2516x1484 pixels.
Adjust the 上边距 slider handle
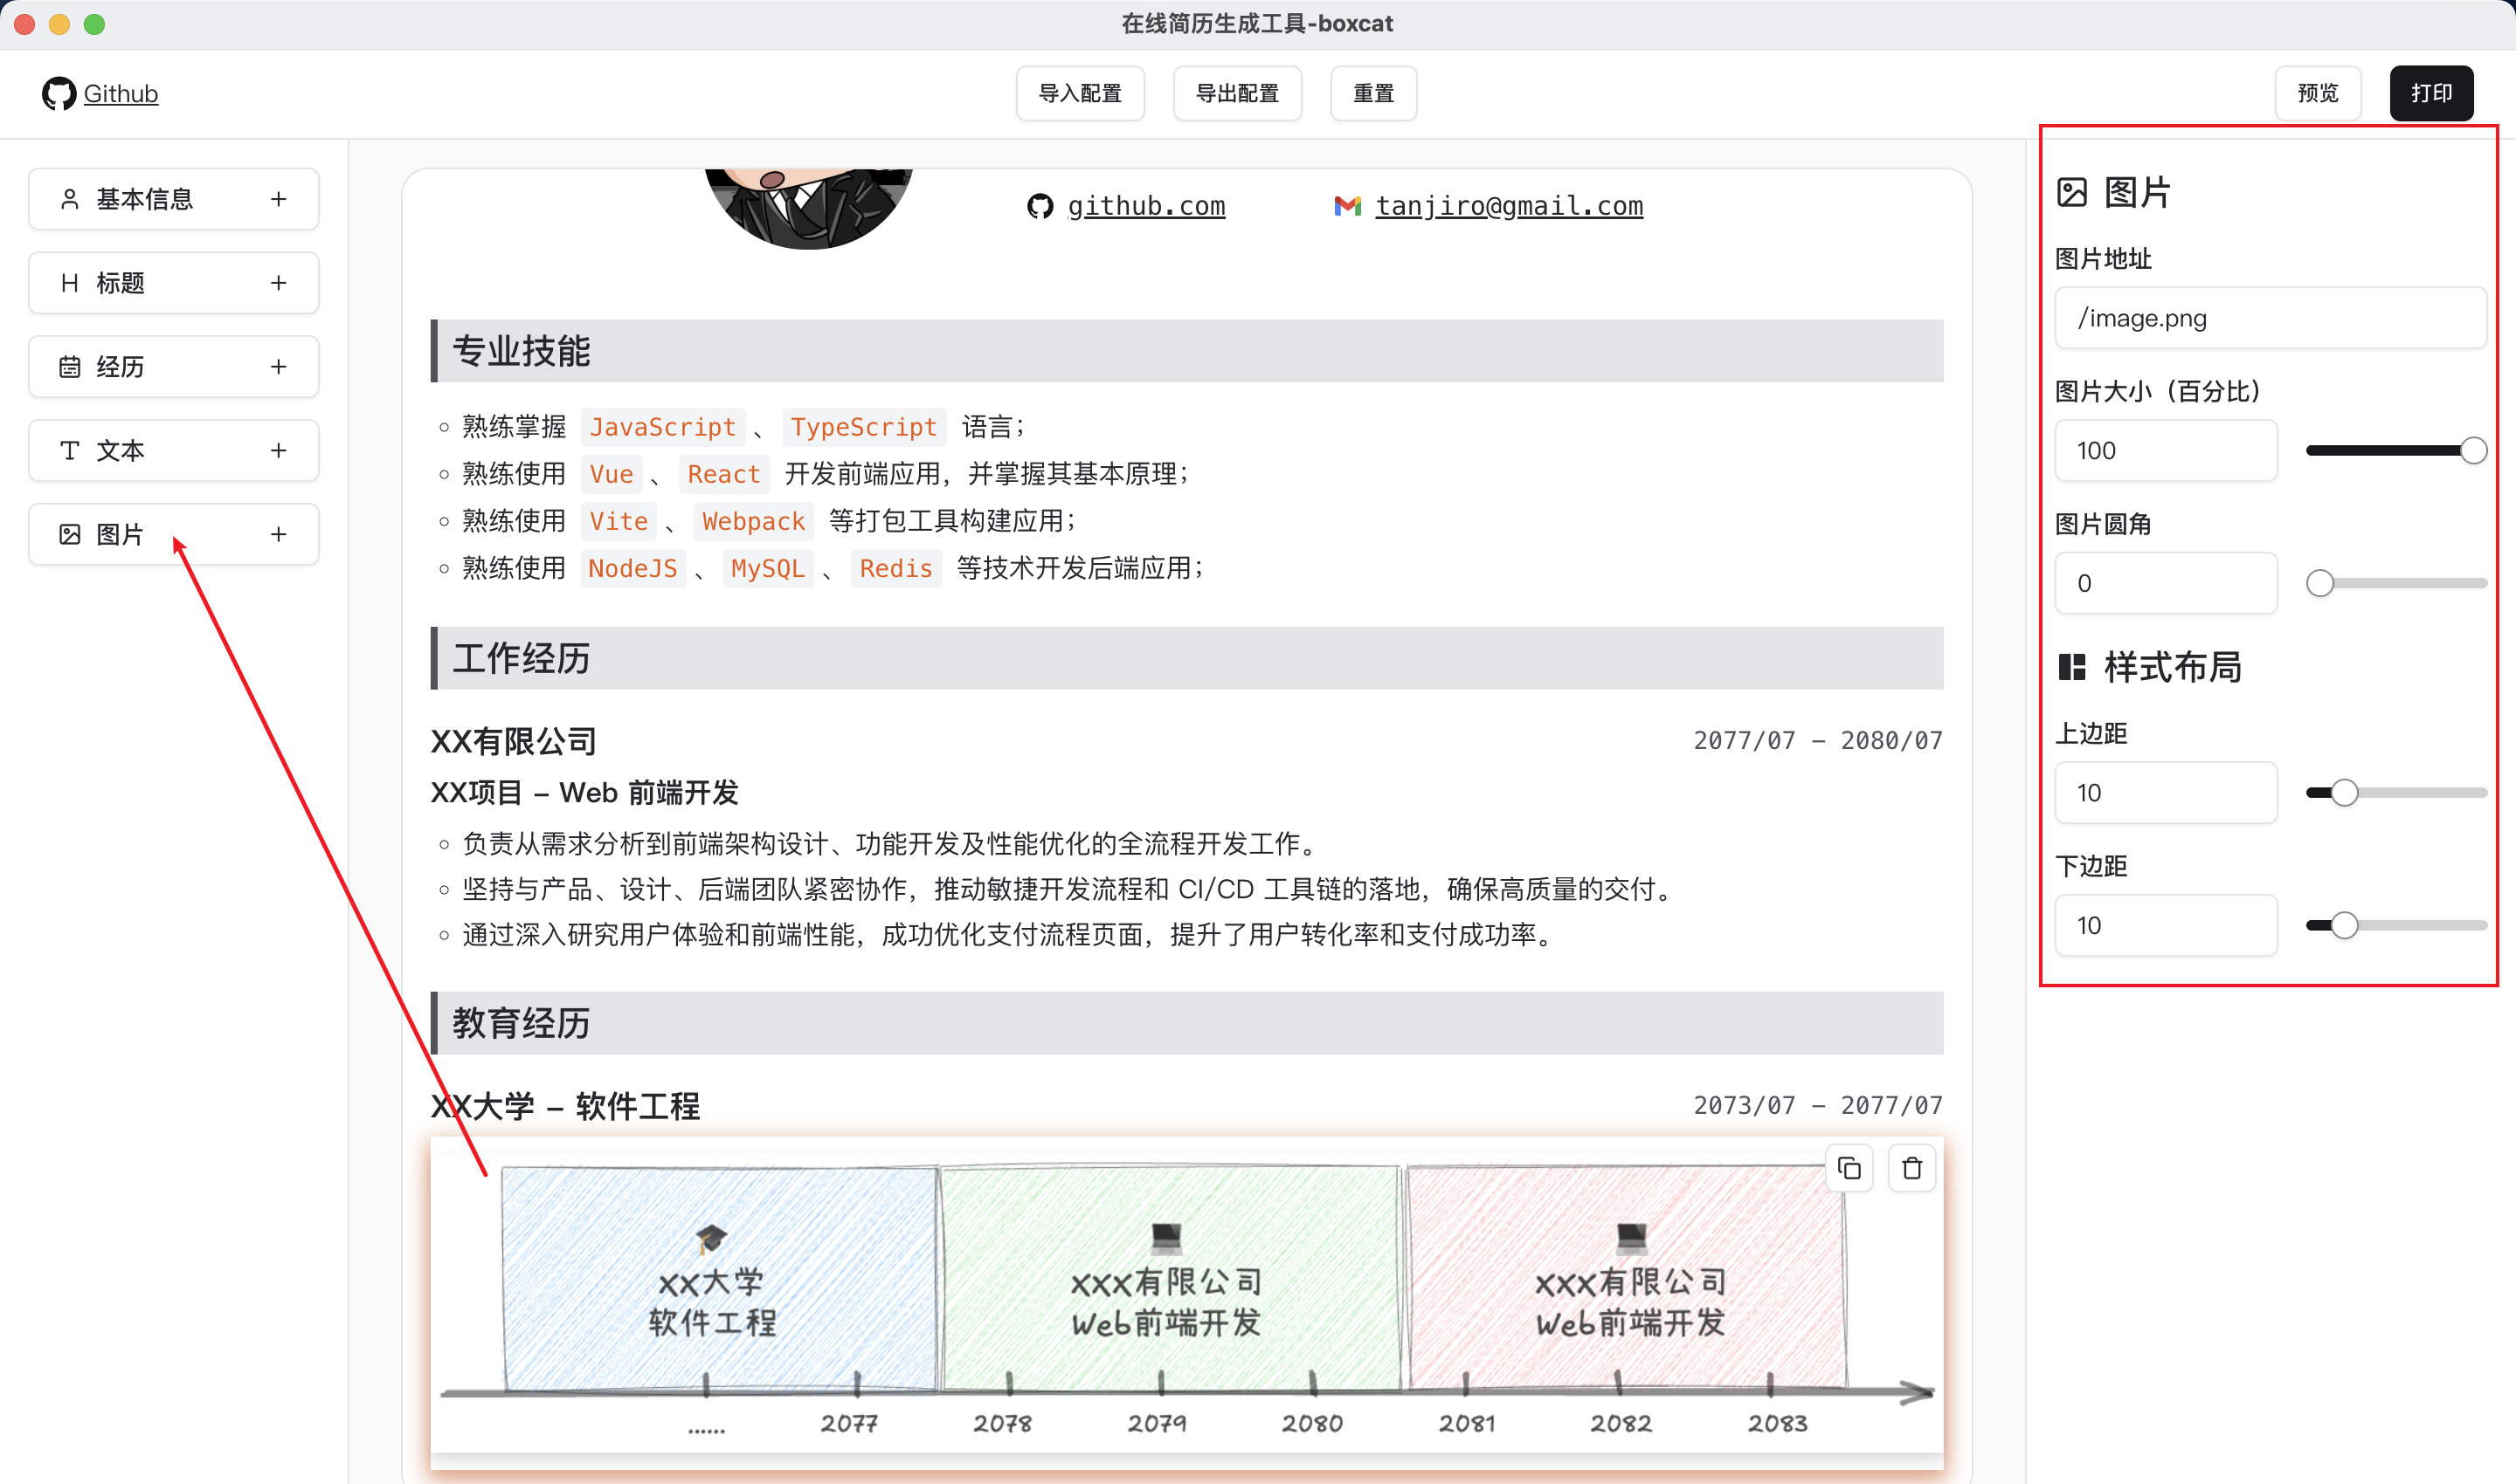click(2344, 793)
